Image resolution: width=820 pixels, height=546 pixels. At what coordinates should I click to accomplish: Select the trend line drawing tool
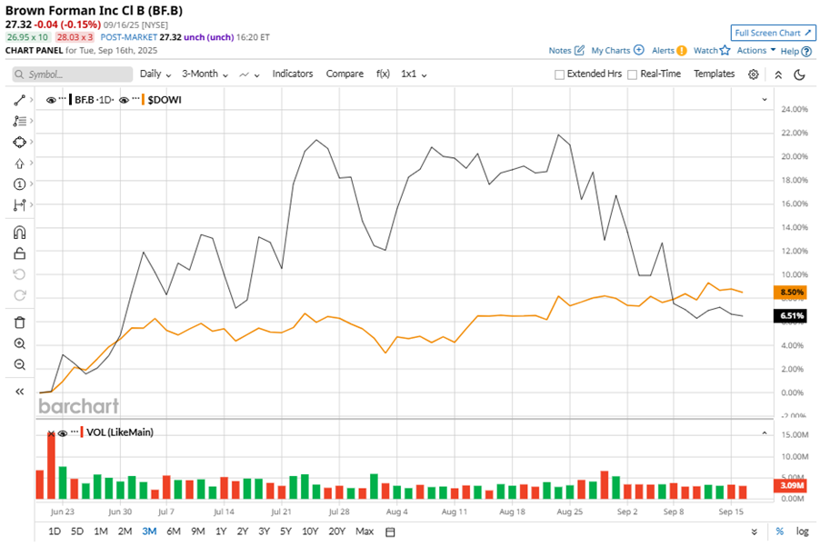(x=19, y=100)
